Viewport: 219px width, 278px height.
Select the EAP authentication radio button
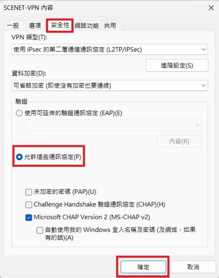pos(19,113)
